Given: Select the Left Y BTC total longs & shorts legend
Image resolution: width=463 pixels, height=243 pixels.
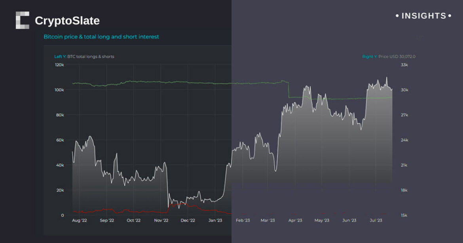Looking at the screenshot, I should click(x=84, y=57).
